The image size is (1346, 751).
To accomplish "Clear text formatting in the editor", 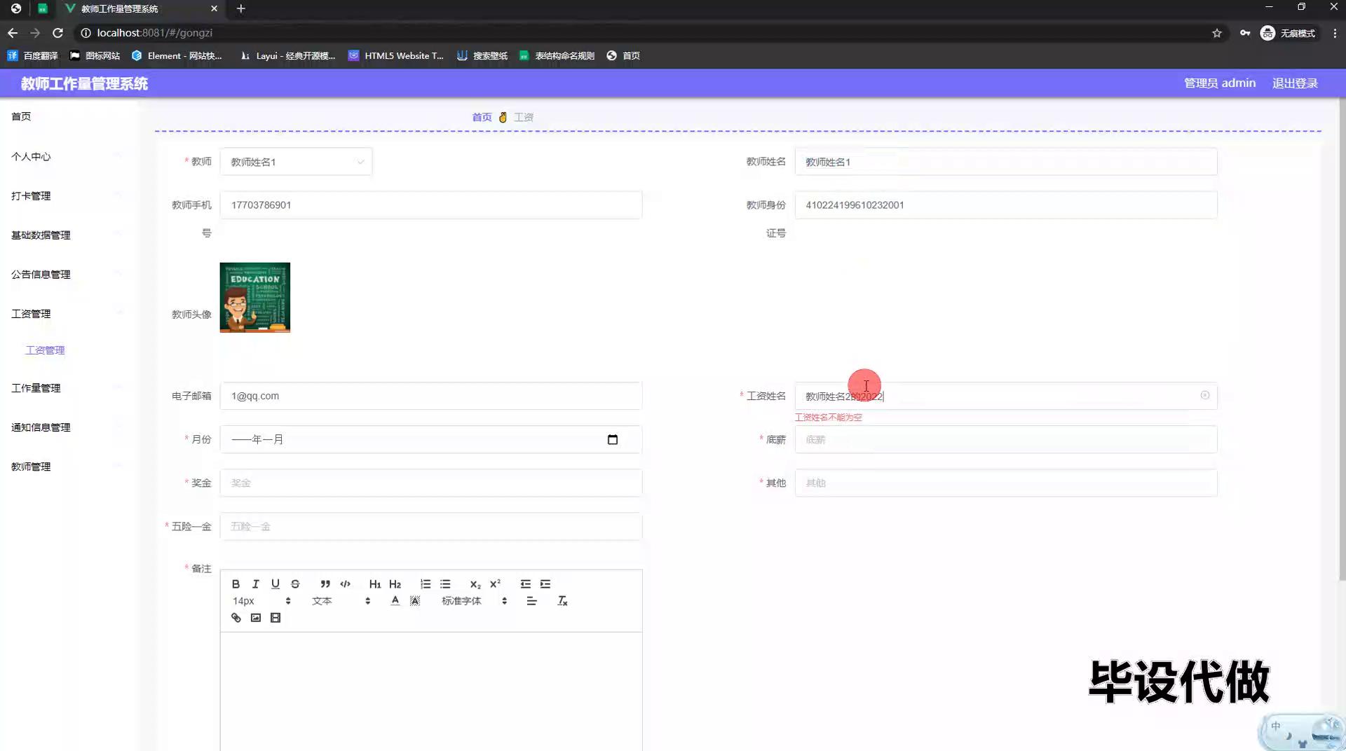I will coord(562,600).
